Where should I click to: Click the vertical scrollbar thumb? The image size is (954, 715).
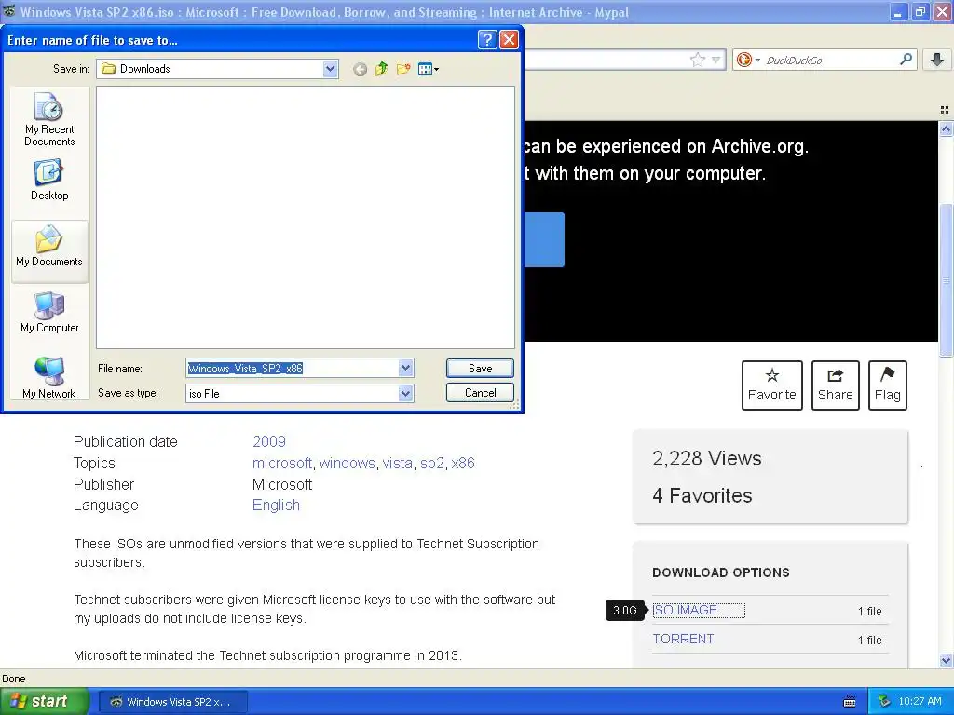(946, 279)
